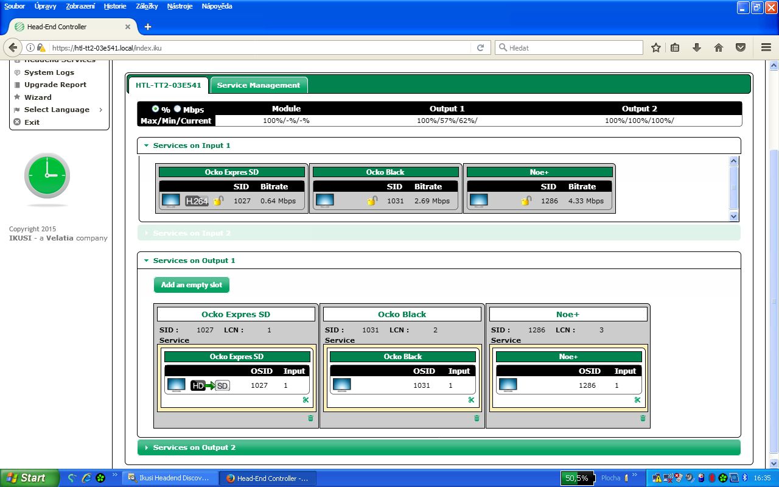This screenshot has width=779, height=487.
Task: Click the scissors icon in Ocko Expres SD service
Action: pyautogui.click(x=306, y=400)
